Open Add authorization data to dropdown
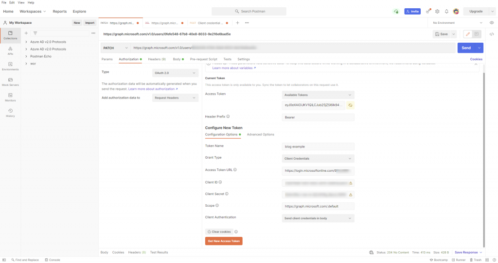 point(175,98)
